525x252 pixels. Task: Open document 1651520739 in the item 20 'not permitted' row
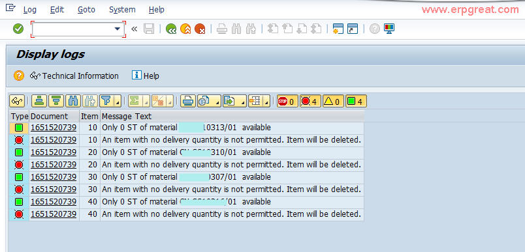tap(54, 165)
